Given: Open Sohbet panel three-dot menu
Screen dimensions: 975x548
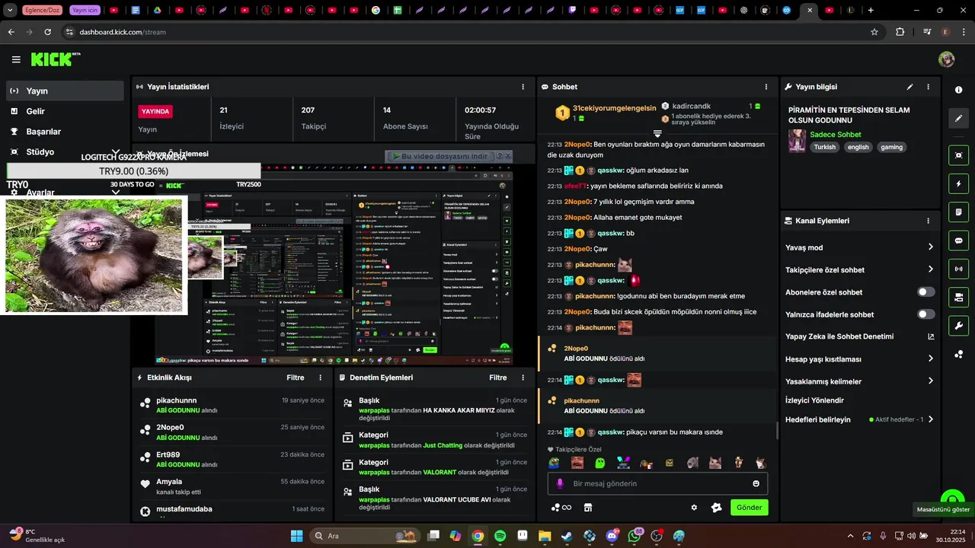Looking at the screenshot, I should tap(766, 87).
